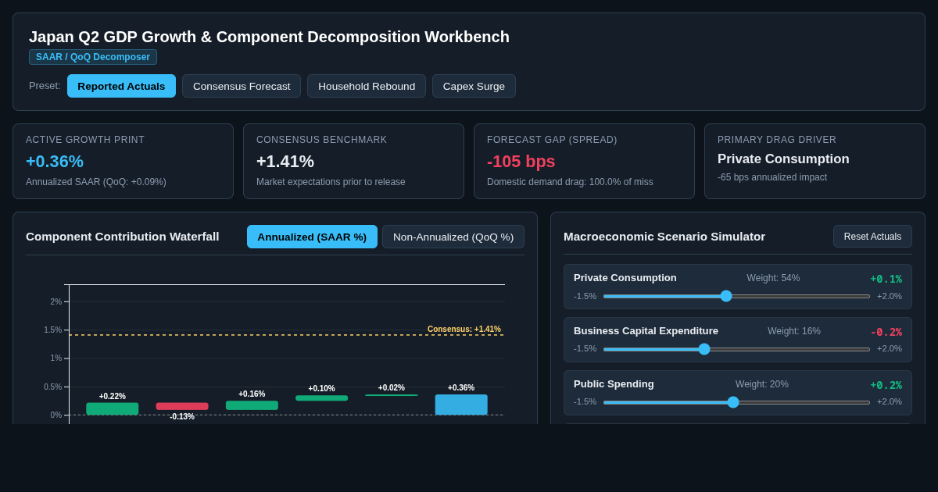The image size is (938, 492).
Task: Apply the Consensus Forecast preset
Action: [242, 86]
